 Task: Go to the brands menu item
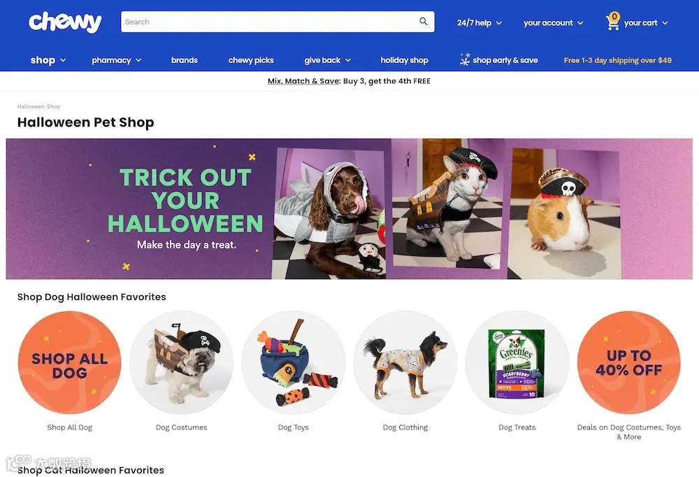(184, 60)
